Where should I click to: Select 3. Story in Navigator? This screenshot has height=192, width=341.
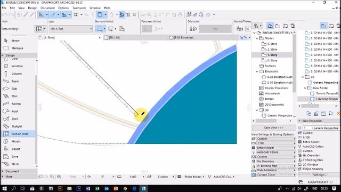pyautogui.click(x=272, y=44)
